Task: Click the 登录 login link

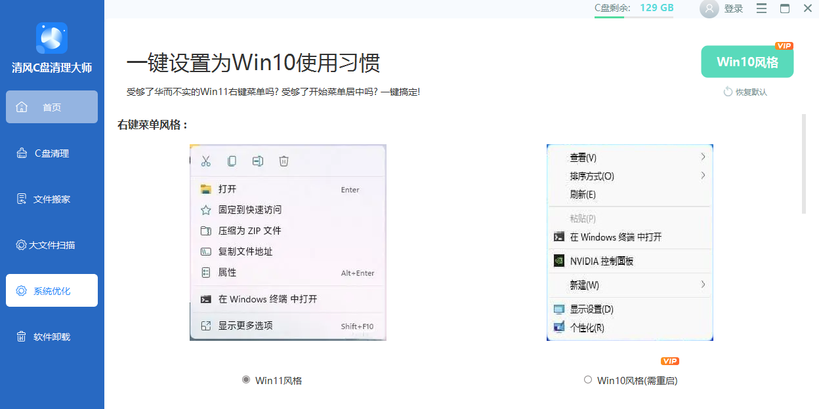Action: (734, 9)
